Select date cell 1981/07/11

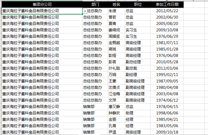tap(167, 43)
